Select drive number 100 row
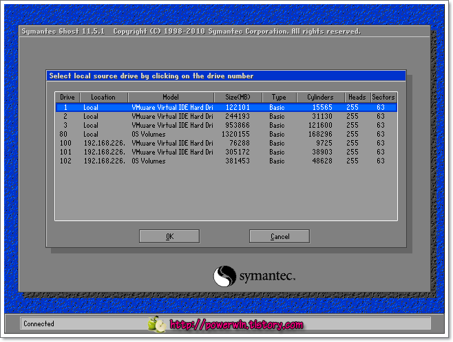Screen dimensions: 453x342 pyautogui.click(x=226, y=144)
